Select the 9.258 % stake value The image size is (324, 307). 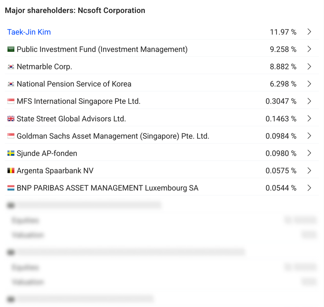283,50
